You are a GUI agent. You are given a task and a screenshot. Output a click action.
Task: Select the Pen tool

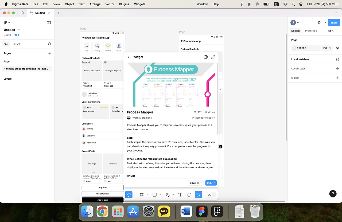coord(168,195)
